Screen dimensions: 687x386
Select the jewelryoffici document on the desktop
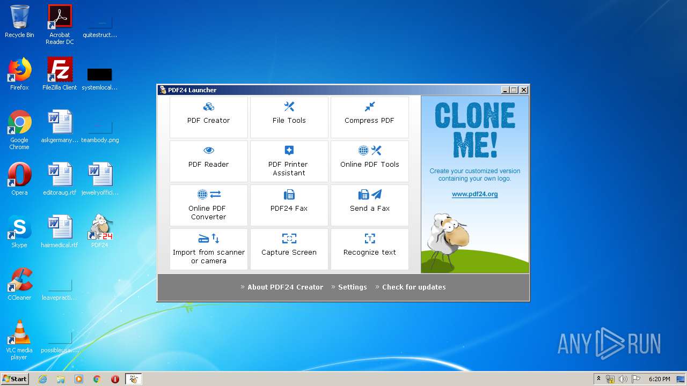coord(100,179)
